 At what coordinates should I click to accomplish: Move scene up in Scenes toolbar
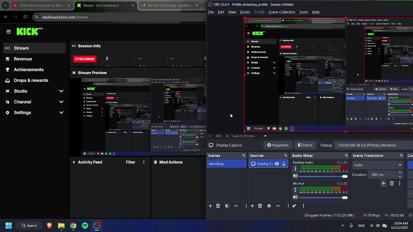tap(236, 206)
